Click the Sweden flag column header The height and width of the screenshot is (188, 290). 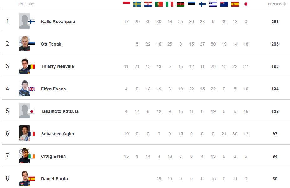pyautogui.click(x=137, y=4)
